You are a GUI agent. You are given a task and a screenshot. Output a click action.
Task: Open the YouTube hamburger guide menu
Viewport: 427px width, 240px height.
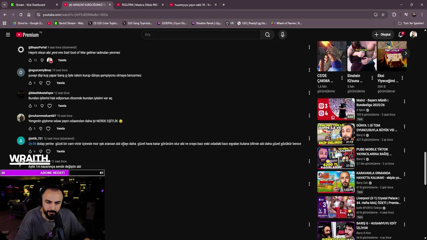click(x=8, y=35)
